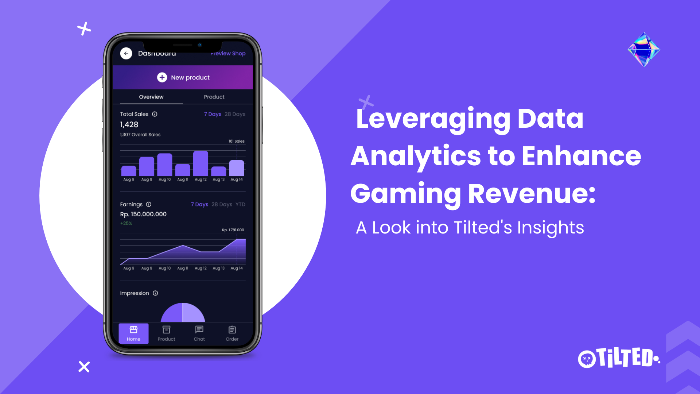Viewport: 700px width, 394px height.
Task: Tap the Product icon in bottom navigation
Action: coord(166,333)
